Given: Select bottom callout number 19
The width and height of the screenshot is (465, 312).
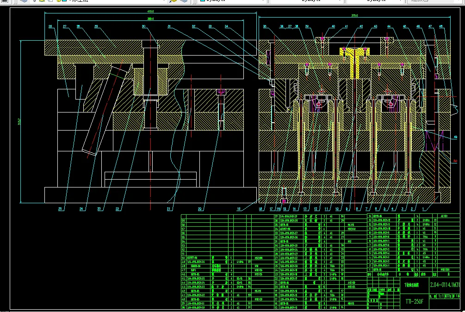Looking at the screenshot, I should tap(238, 209).
